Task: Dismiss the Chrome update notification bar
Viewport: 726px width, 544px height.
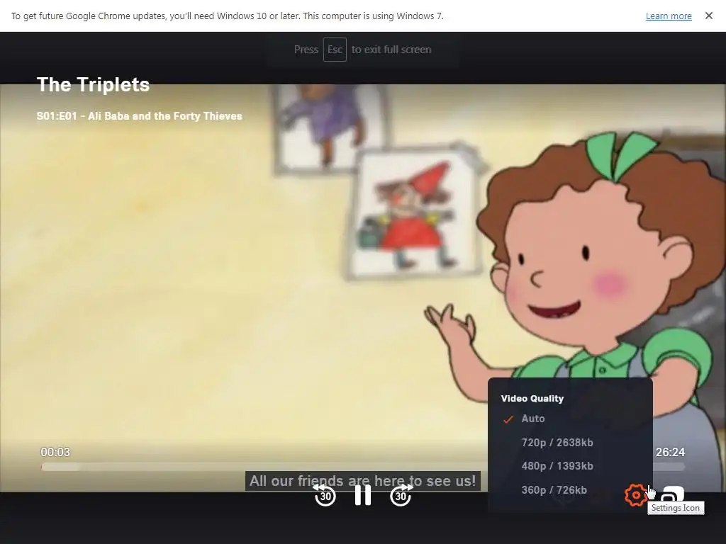Action: (709, 16)
